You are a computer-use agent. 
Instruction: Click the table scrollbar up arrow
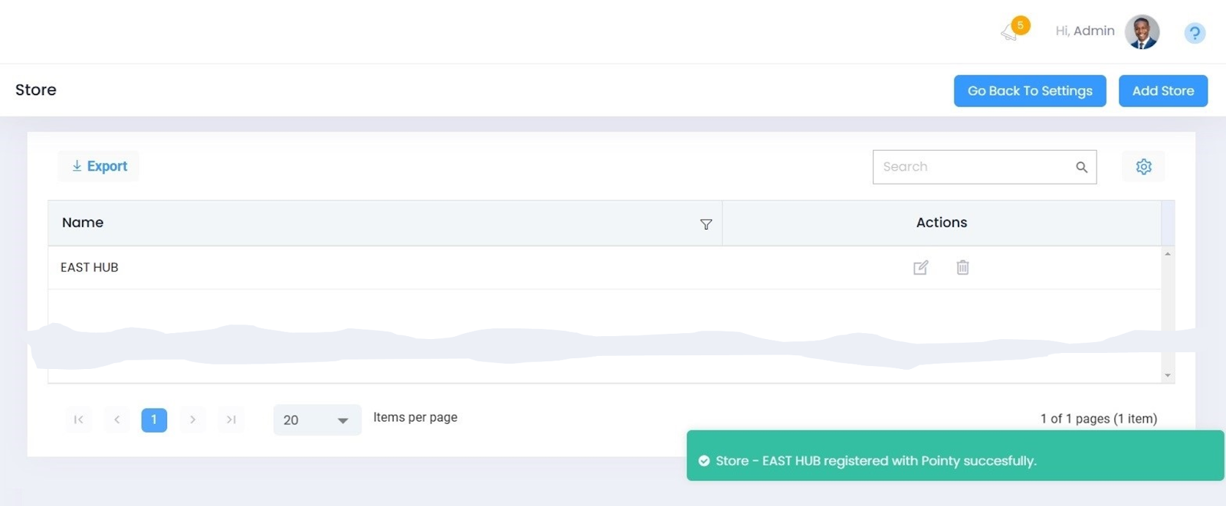point(1168,253)
